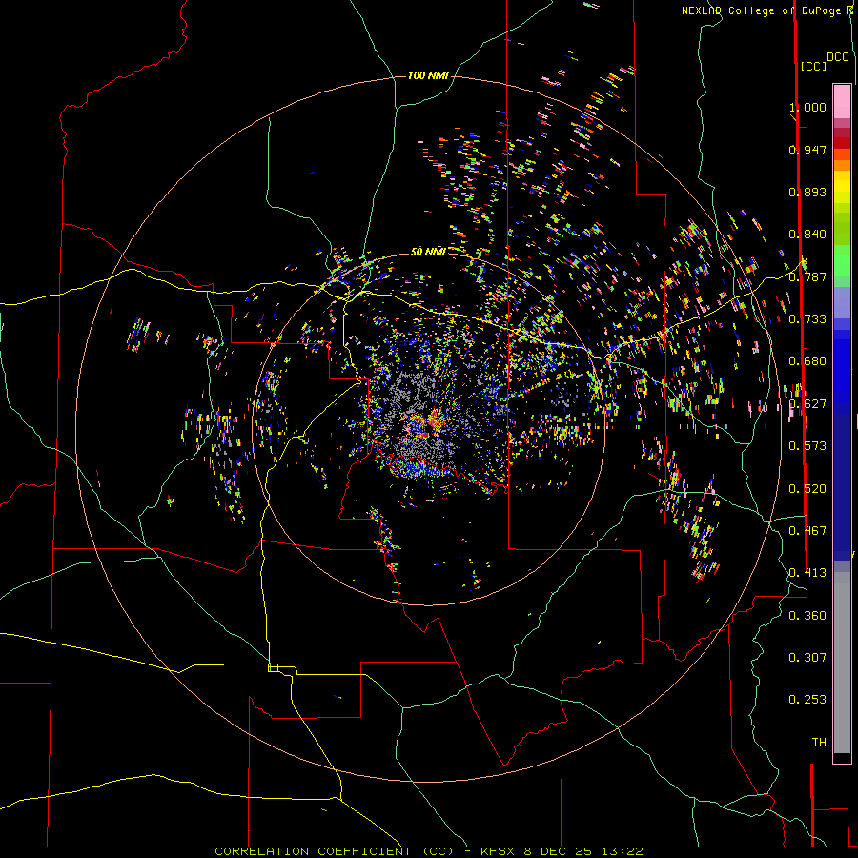Click the Correlation Coefficient KFSX title caption

[428, 851]
